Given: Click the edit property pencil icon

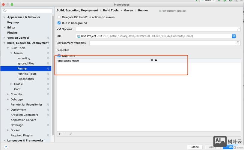Looking at the screenshot, I should pyautogui.click(x=71, y=134).
